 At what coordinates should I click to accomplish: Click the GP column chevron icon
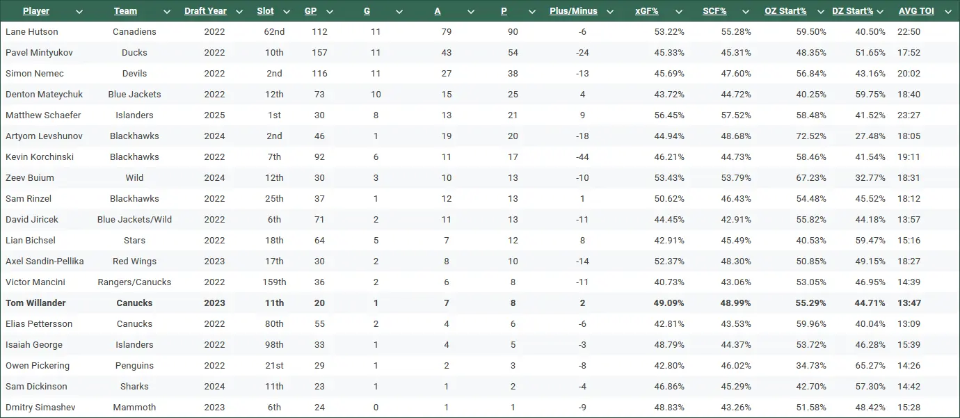[x=330, y=12]
